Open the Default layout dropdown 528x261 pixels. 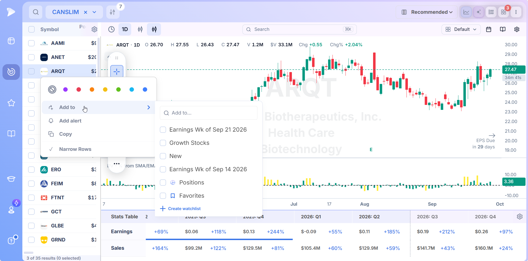click(461, 29)
